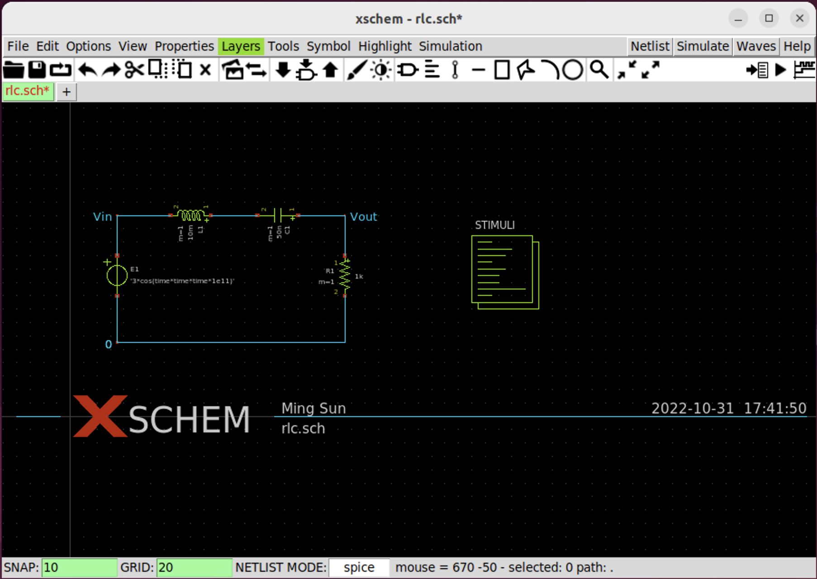Select the L1 inductor symbol

click(x=190, y=215)
